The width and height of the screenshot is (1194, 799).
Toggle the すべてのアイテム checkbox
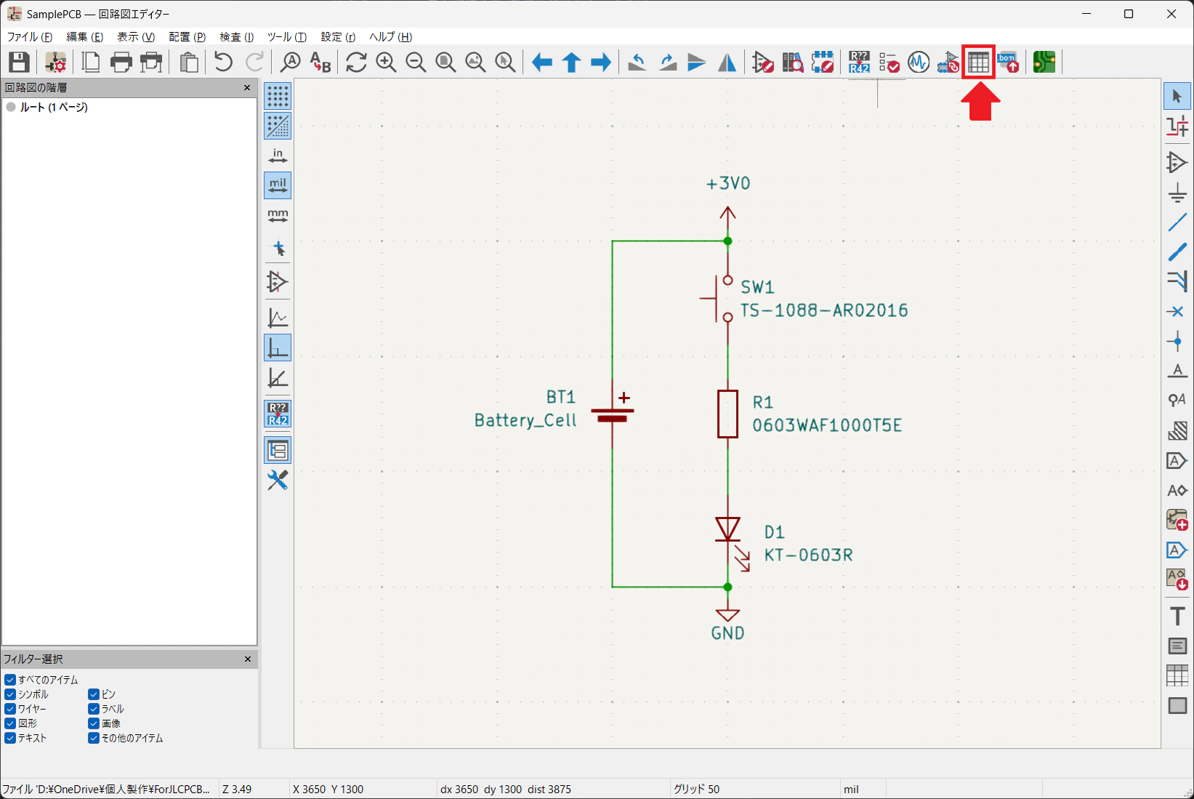pyautogui.click(x=10, y=680)
